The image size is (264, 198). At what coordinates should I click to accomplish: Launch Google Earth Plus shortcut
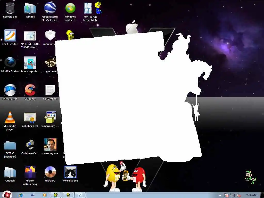pyautogui.click(x=50, y=12)
